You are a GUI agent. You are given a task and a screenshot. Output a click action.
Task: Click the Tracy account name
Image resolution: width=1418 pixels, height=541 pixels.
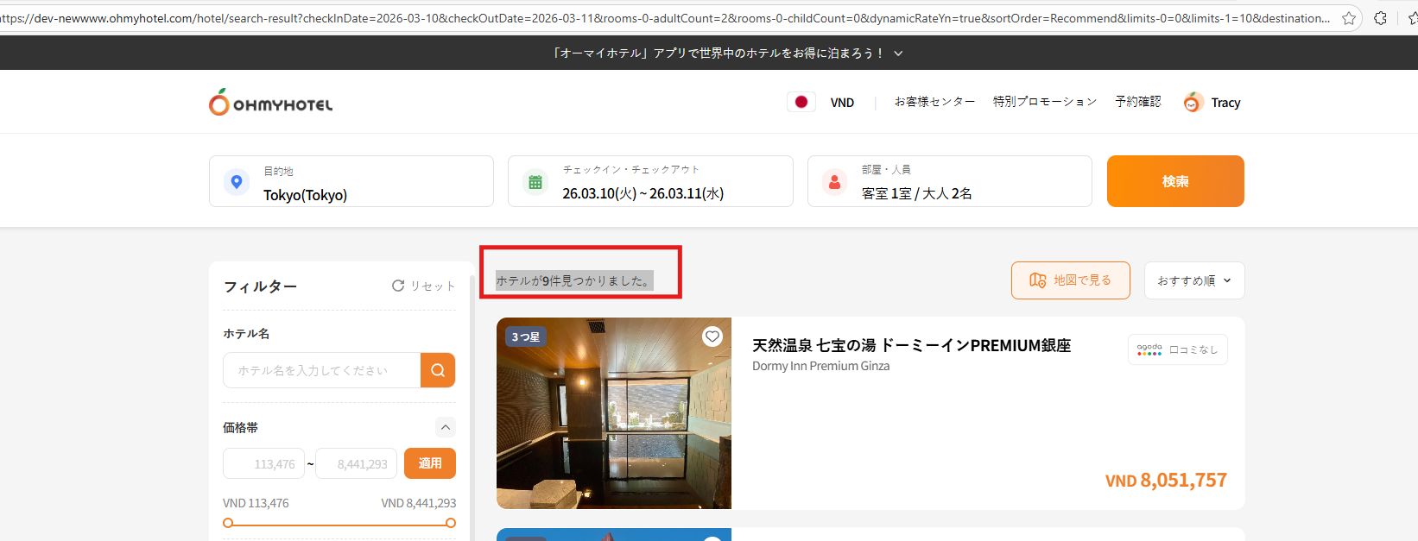[1225, 103]
